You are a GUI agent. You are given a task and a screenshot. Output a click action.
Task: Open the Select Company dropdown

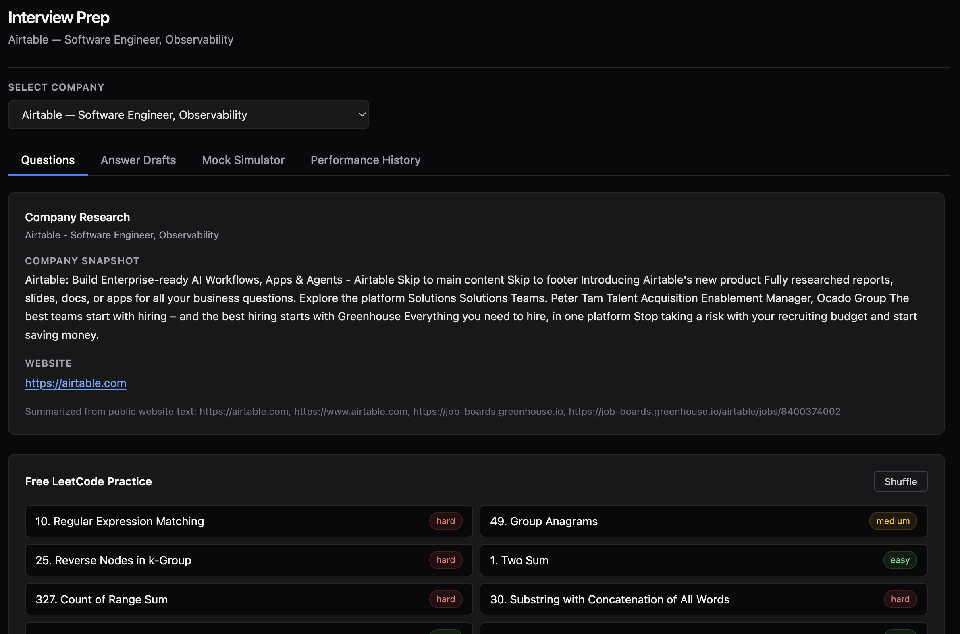188,115
